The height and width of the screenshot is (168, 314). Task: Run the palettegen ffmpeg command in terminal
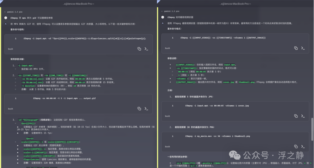(146, 49)
